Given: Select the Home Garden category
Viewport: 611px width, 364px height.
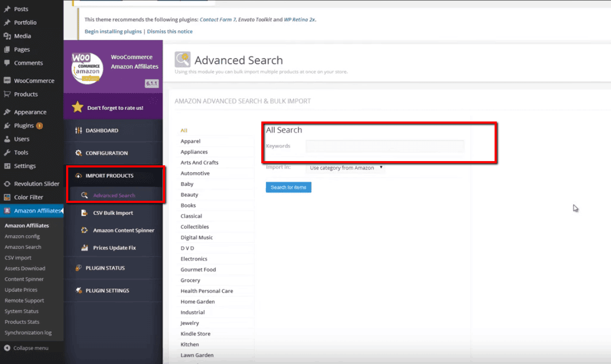Looking at the screenshot, I should [x=197, y=302].
